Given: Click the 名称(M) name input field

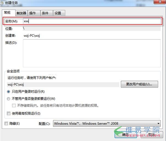Looking at the screenshot, I should (x=92, y=21).
